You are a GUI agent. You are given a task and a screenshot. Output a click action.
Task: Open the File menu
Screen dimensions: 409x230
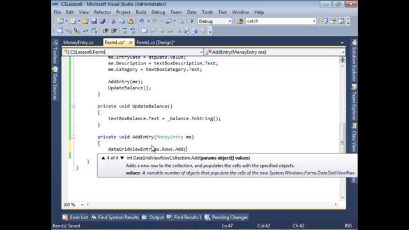pyautogui.click(x=57, y=12)
